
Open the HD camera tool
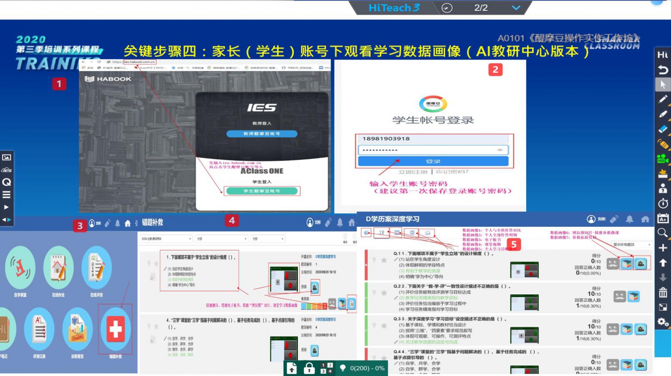[x=663, y=159]
